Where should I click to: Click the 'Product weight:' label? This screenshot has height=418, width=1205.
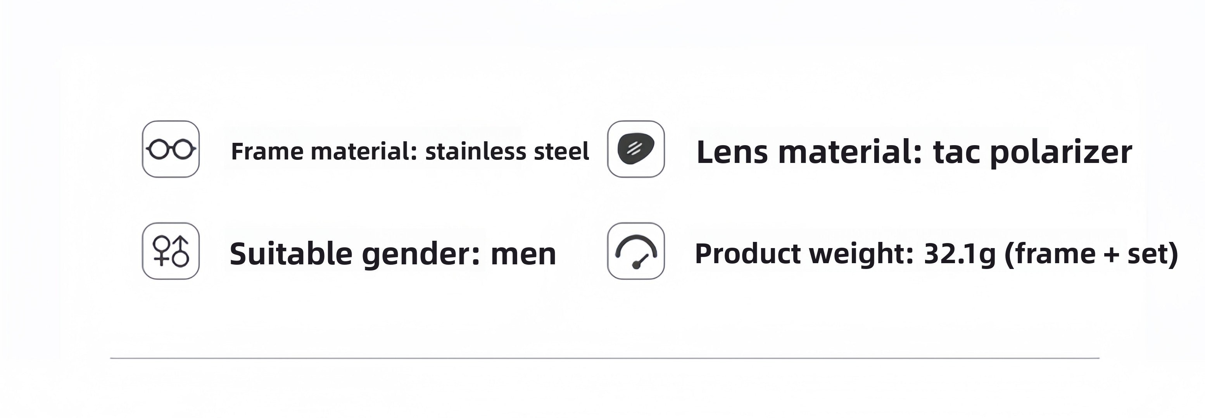[x=804, y=254]
